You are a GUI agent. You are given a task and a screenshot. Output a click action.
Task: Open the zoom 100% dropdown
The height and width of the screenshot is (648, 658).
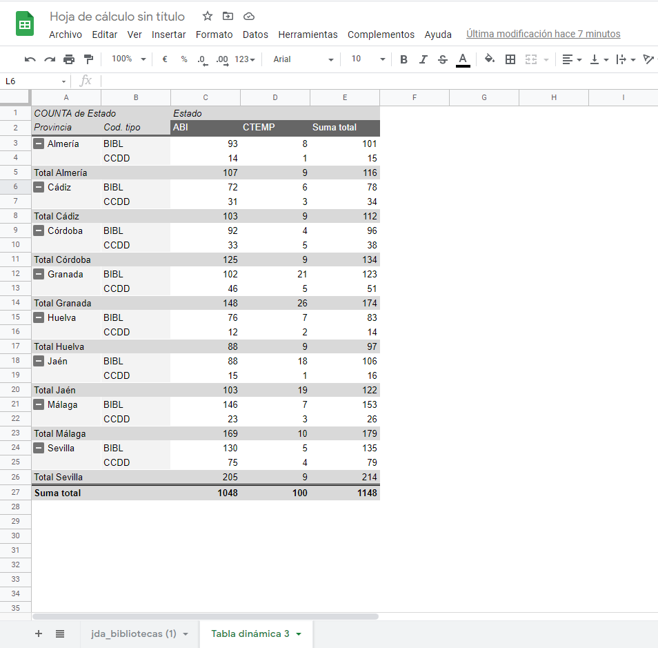pyautogui.click(x=128, y=59)
